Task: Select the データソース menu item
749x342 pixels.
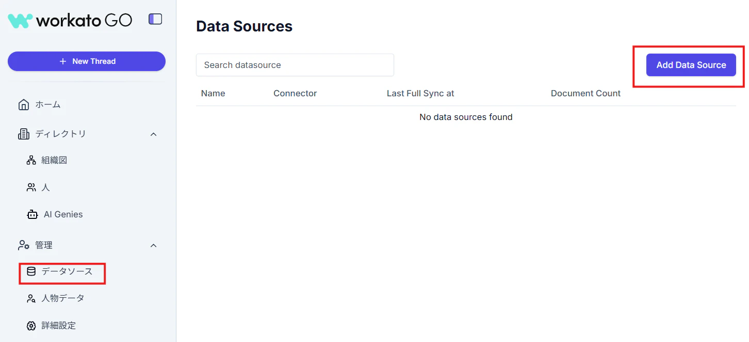Action: coord(67,271)
